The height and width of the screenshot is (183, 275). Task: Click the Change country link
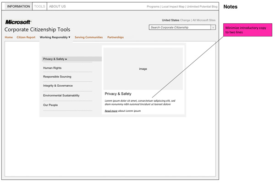185,20
